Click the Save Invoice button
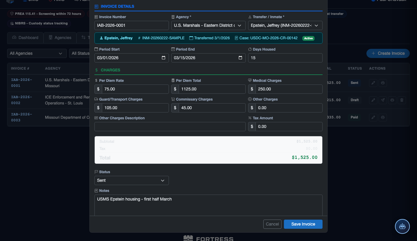Viewport: 417px width, 241px height. (303, 224)
